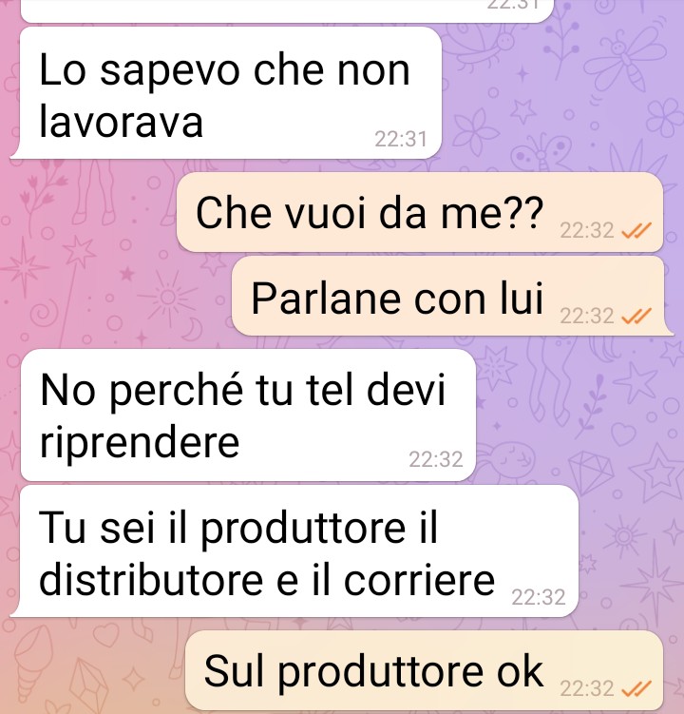Tap the 'Parlane con lui' message bubble
This screenshot has height=714, width=684.
click(x=452, y=297)
